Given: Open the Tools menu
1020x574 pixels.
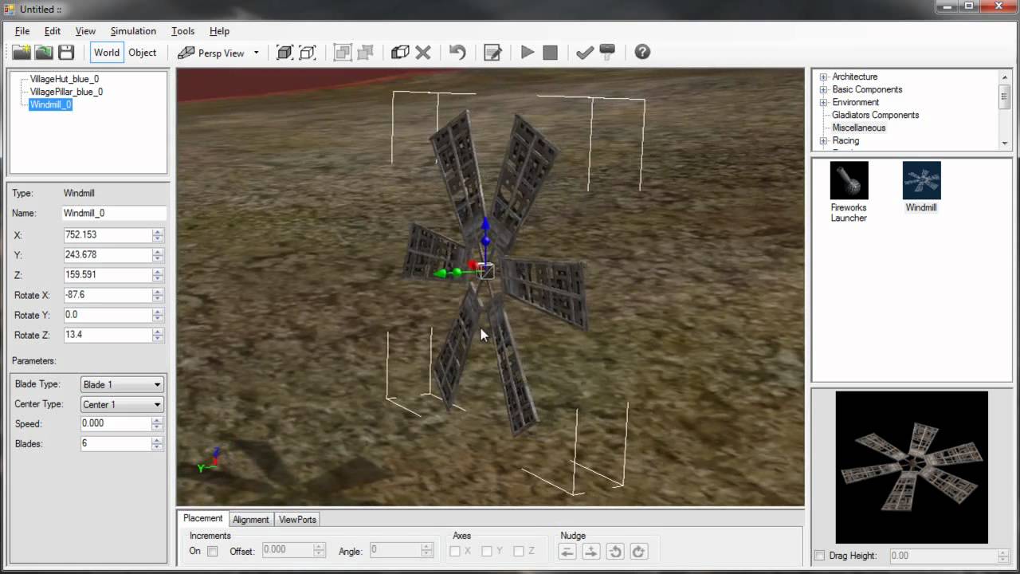Looking at the screenshot, I should (182, 31).
